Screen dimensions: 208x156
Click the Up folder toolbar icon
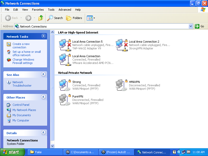pos(41,18)
